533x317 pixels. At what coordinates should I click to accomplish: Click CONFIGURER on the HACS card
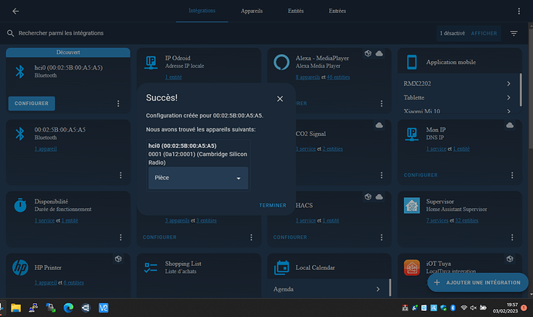tap(290, 237)
